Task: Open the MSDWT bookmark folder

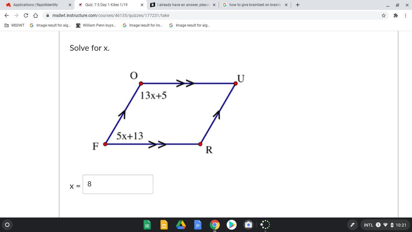Action: pyautogui.click(x=14, y=25)
